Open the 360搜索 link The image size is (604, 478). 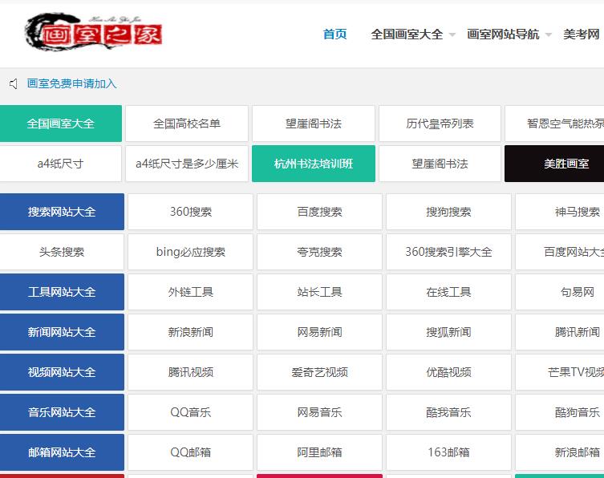tap(191, 212)
